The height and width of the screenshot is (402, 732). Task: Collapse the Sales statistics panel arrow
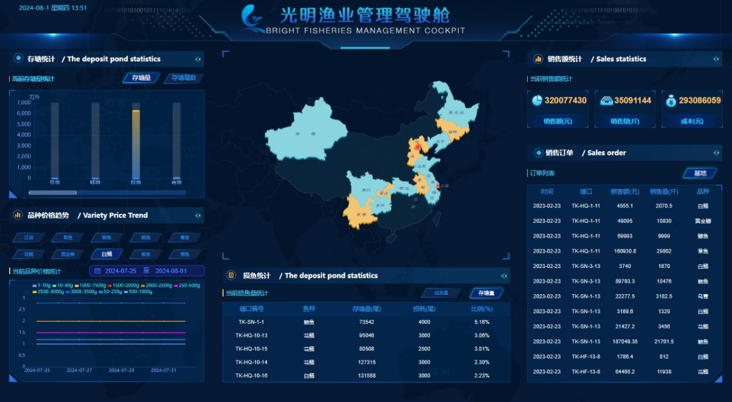coord(716,59)
